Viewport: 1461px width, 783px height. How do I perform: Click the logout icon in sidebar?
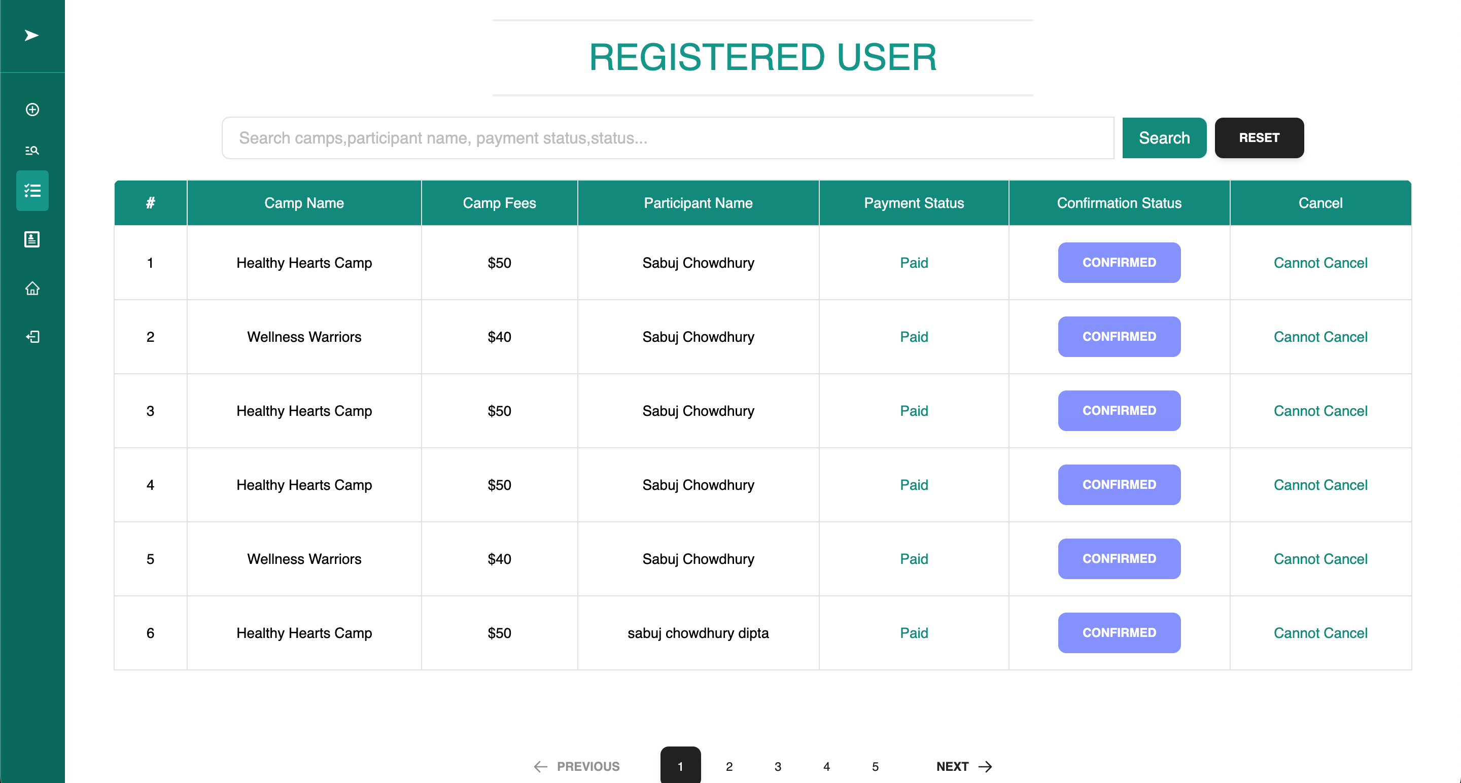pos(32,337)
